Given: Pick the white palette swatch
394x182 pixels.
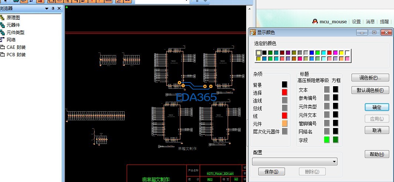Looking at the screenshot, I should click(x=347, y=53).
